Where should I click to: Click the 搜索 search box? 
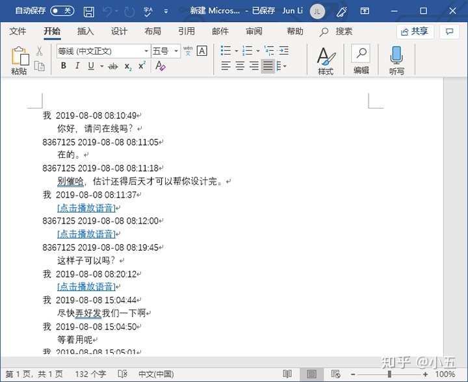pyautogui.click(x=336, y=32)
